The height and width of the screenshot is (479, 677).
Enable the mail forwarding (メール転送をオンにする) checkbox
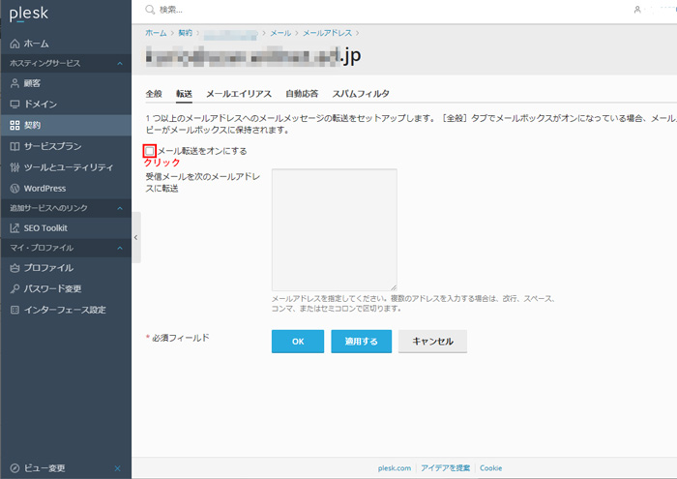point(150,151)
